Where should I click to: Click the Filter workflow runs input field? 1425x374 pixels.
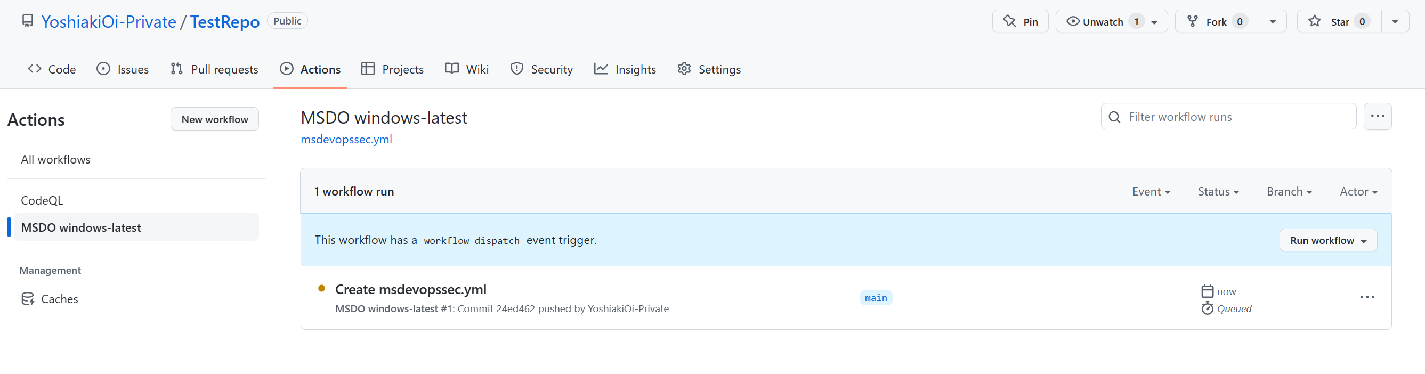point(1206,117)
